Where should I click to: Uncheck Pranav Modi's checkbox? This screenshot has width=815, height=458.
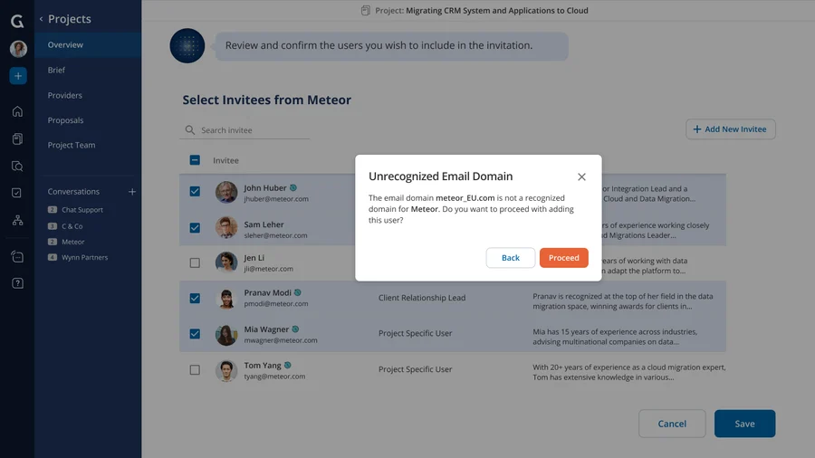pos(195,298)
